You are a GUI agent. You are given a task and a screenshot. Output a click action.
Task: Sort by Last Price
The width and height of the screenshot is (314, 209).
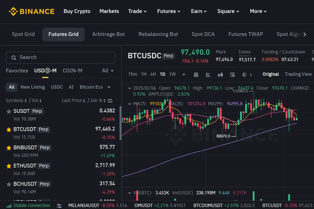(x=73, y=101)
